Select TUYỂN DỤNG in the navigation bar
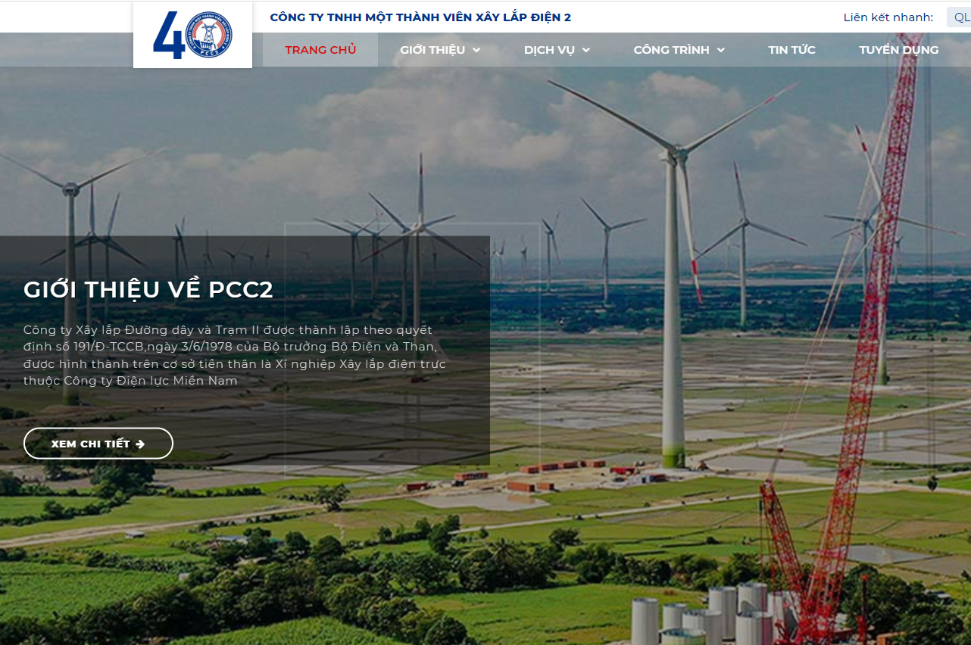 [x=898, y=50]
